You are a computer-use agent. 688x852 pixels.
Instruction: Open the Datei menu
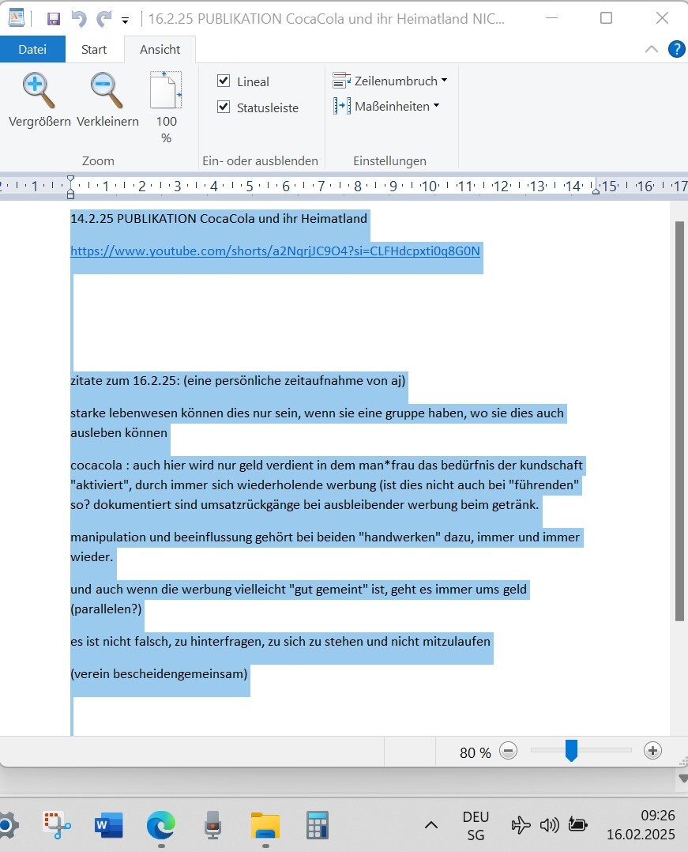(x=32, y=50)
